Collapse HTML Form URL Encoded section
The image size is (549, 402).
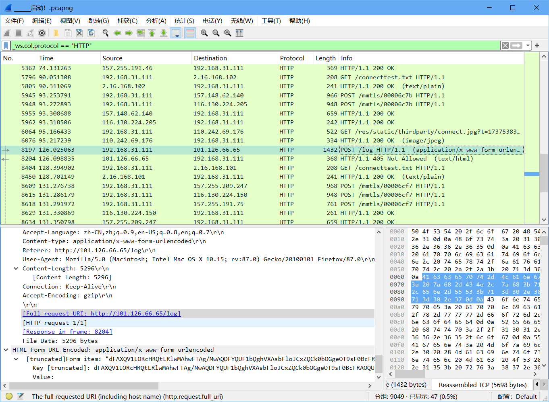pos(6,350)
